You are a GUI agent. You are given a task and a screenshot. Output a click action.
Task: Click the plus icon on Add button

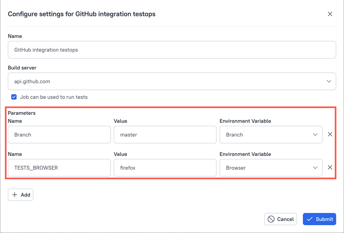15,195
